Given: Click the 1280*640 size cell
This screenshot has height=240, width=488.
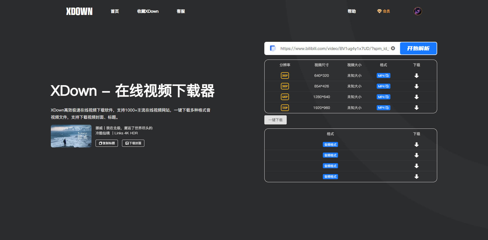Looking at the screenshot, I should [322, 97].
